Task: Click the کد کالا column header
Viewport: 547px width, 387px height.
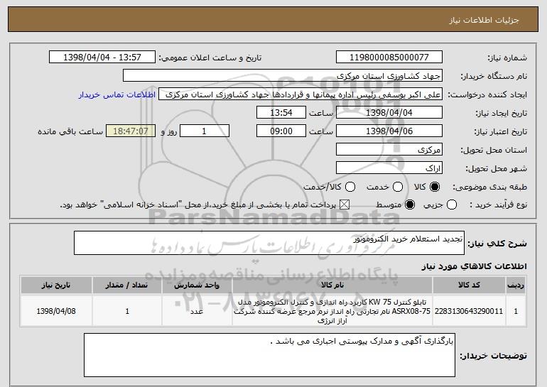Action: coord(469,285)
